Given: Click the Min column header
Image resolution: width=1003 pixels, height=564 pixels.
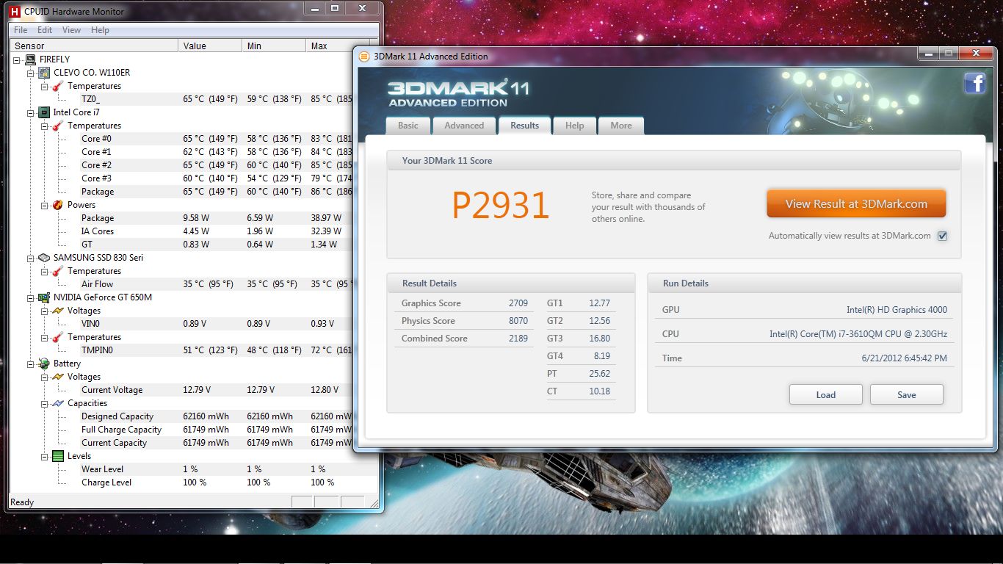Looking at the screenshot, I should click(x=274, y=46).
